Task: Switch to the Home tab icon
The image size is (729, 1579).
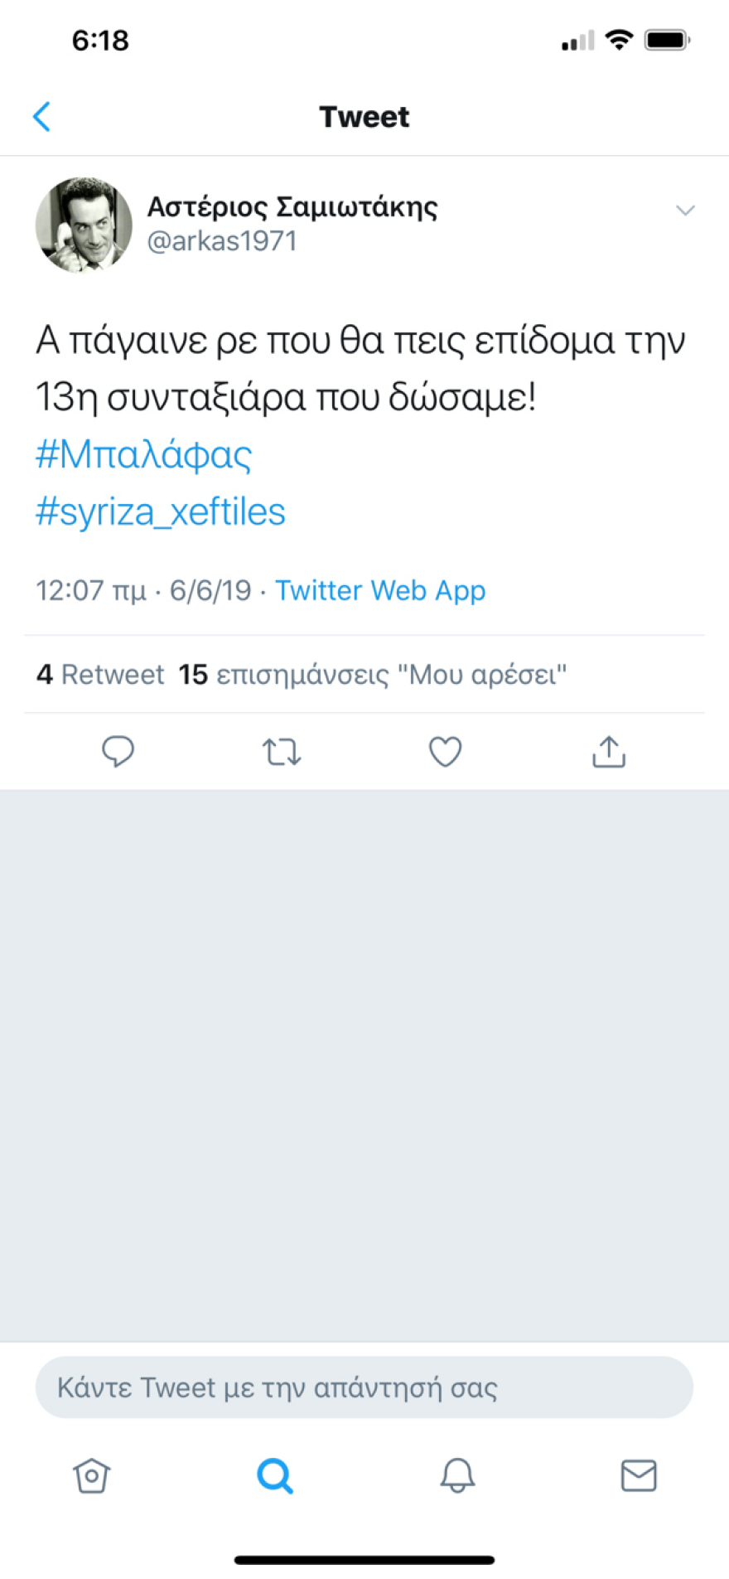Action: point(91,1475)
